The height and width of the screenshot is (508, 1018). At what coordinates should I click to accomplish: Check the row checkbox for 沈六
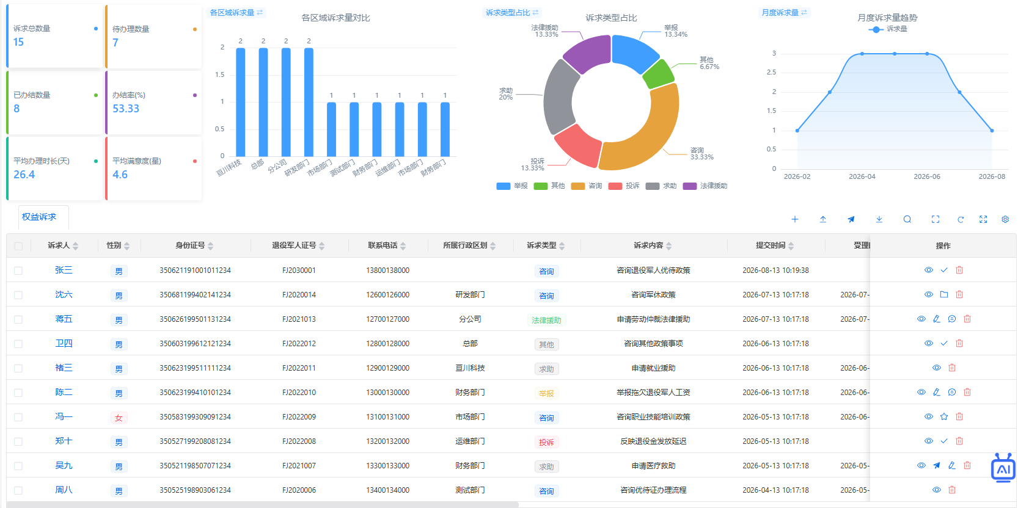(x=18, y=295)
